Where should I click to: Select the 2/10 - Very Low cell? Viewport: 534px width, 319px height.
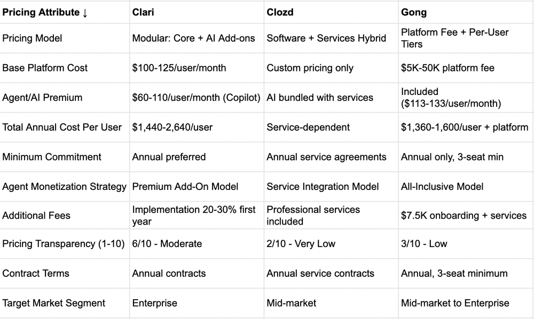tap(331, 243)
